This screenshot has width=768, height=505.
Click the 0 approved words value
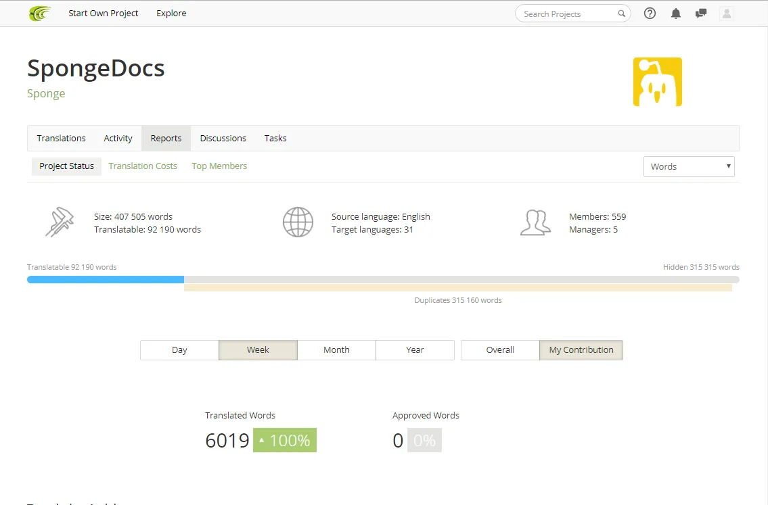click(398, 440)
